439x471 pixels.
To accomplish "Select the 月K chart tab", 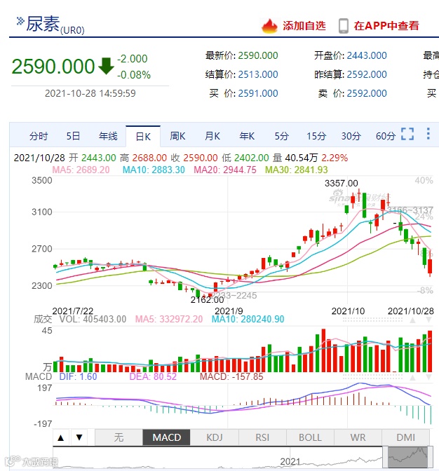I will pyautogui.click(x=212, y=136).
